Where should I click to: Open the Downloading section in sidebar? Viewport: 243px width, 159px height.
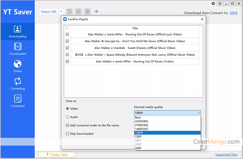pyautogui.click(x=18, y=32)
